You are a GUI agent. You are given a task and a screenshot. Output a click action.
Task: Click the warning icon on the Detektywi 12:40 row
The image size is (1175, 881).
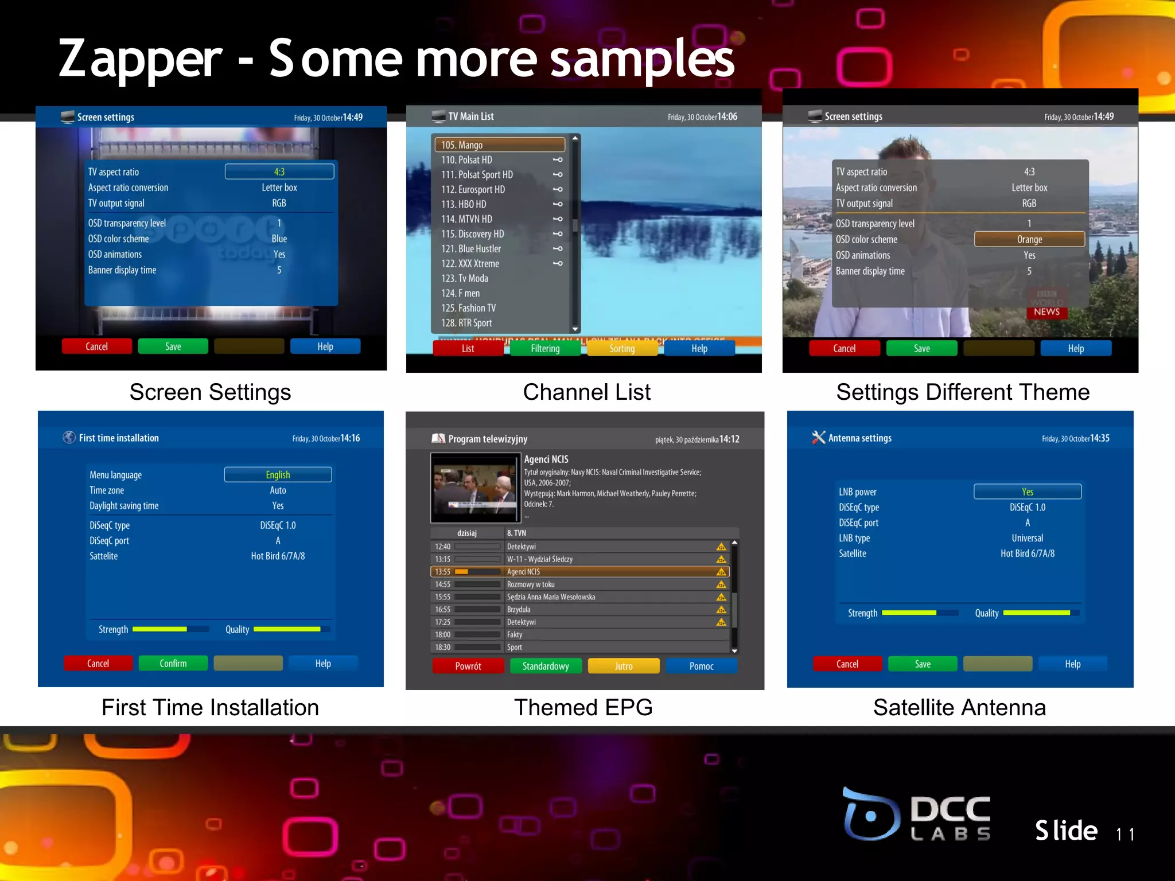point(721,547)
